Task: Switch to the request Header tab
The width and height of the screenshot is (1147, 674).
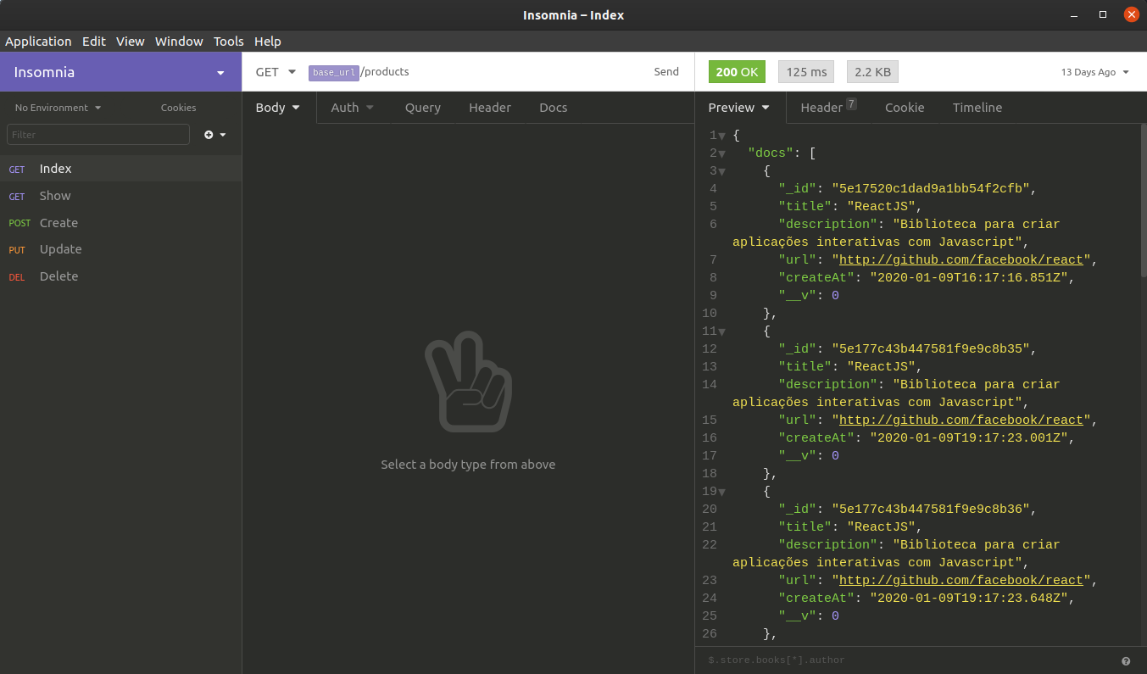Action: click(x=490, y=108)
